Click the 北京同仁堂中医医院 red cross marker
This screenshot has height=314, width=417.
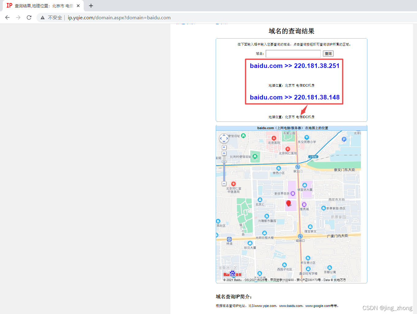(233, 184)
